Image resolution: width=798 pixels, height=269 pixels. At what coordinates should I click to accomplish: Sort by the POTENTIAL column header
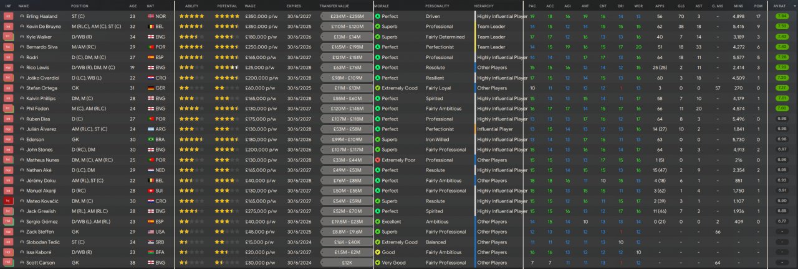click(x=227, y=6)
